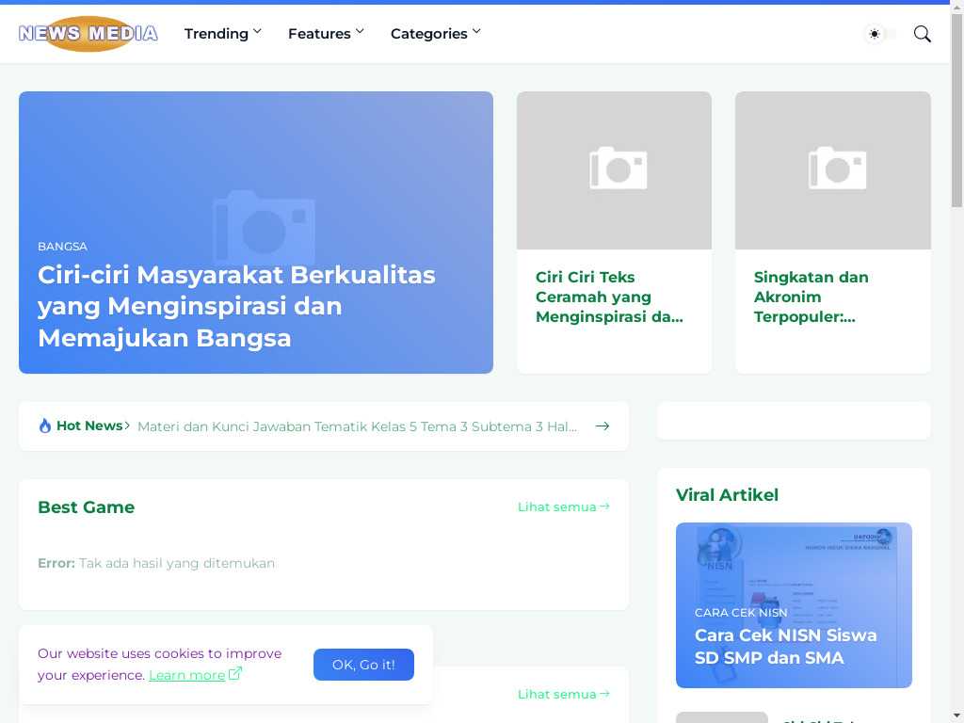
Task: Click the News Media logo
Action: (88, 34)
